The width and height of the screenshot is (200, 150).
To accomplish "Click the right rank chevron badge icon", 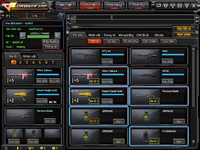I will pos(57,35).
